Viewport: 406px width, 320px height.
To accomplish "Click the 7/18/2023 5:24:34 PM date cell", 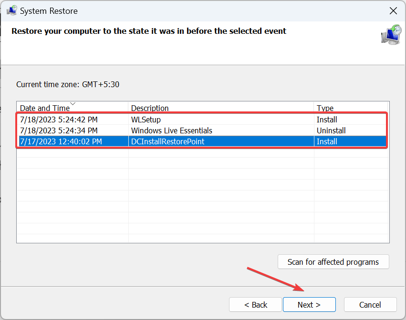I will tap(59, 130).
